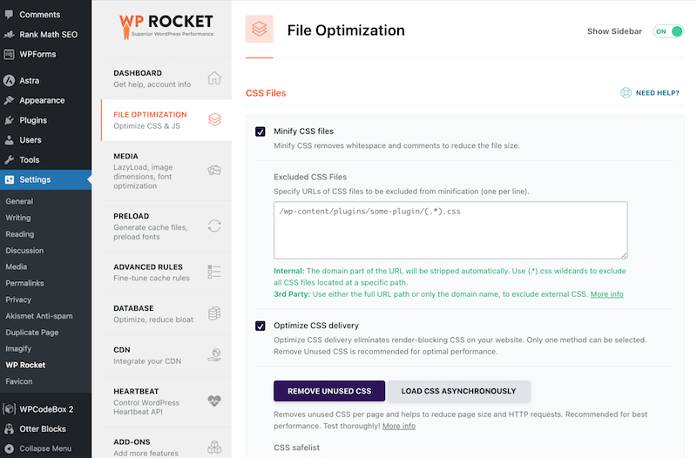697x458 pixels.
Task: Click the Otter Blocks otter icon
Action: pos(9,428)
